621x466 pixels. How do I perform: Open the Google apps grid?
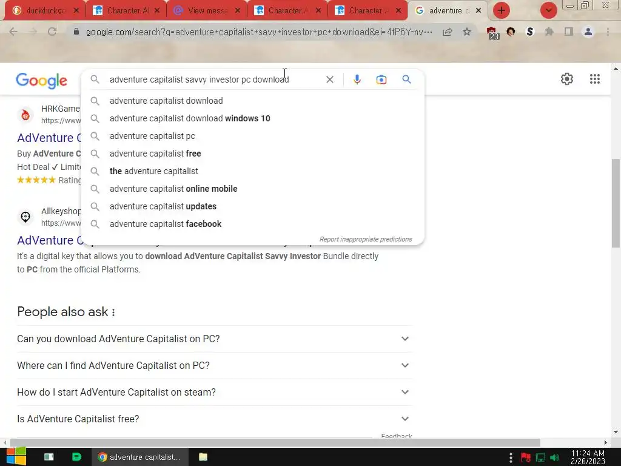click(x=594, y=79)
